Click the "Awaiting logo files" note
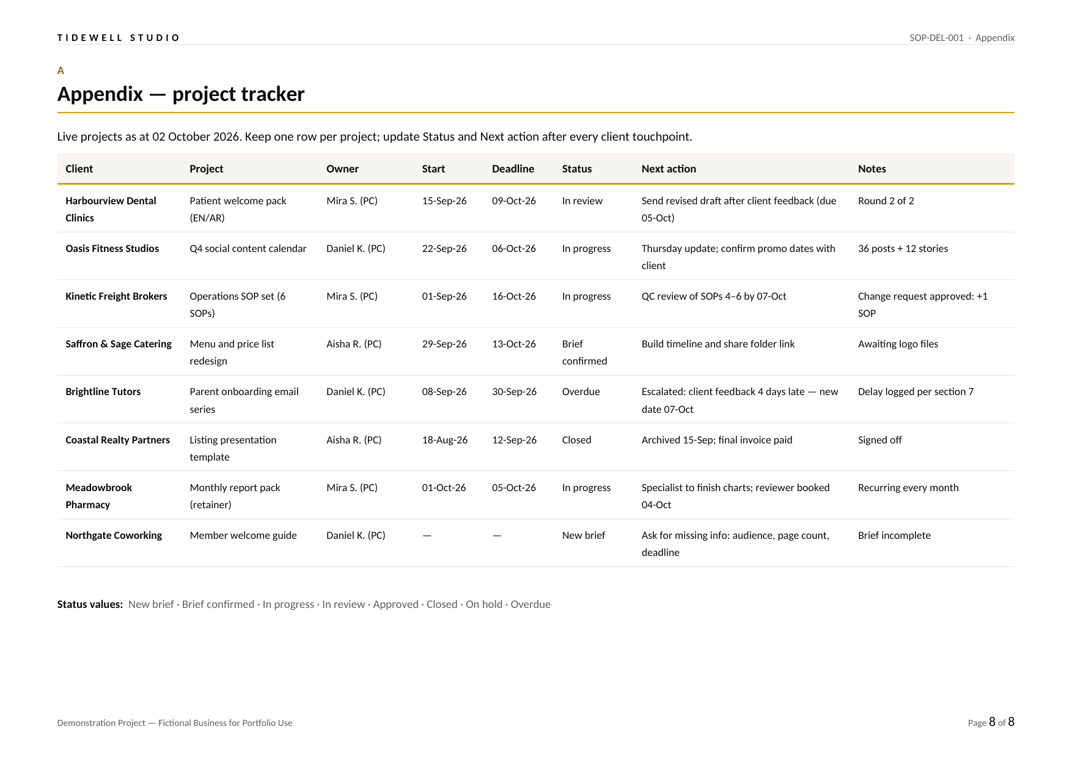Image resolution: width=1072 pixels, height=759 pixels. pyautogui.click(x=898, y=344)
